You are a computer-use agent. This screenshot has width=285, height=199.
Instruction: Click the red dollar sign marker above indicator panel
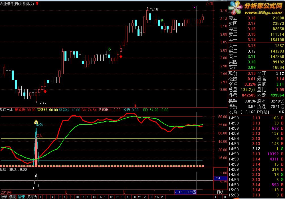point(135,106)
